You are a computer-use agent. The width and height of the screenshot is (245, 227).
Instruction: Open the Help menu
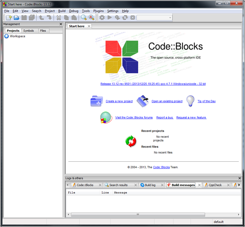(x=125, y=11)
